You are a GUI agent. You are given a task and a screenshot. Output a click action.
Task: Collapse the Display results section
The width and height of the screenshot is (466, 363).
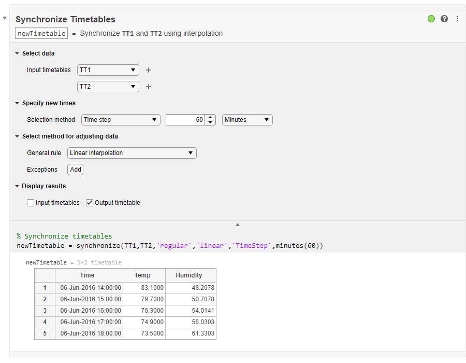17,186
